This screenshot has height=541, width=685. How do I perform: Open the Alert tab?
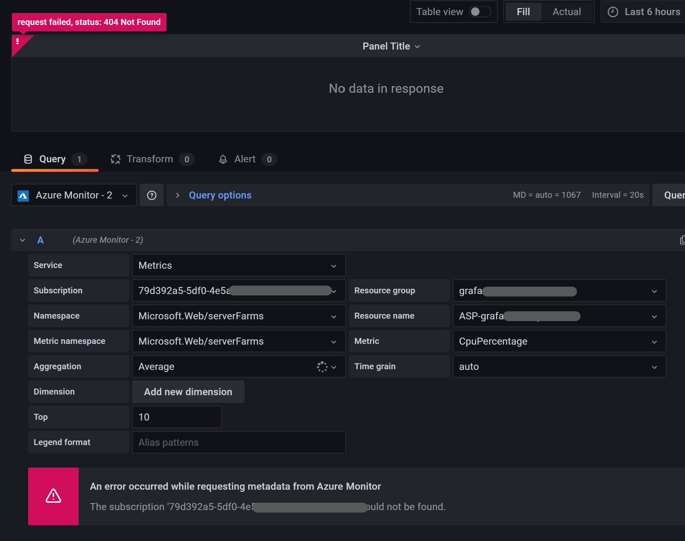244,159
